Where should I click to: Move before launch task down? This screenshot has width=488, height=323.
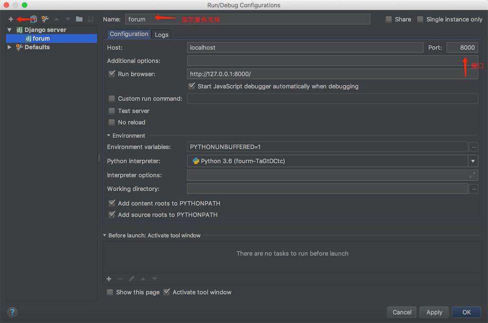[x=155, y=279]
